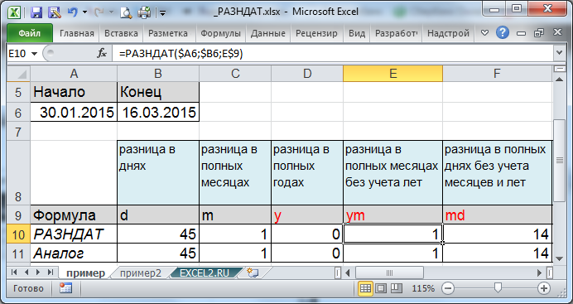Viewport: 573px width, 304px height.
Task: Click the macro recording icon in status bar
Action: coord(65,288)
